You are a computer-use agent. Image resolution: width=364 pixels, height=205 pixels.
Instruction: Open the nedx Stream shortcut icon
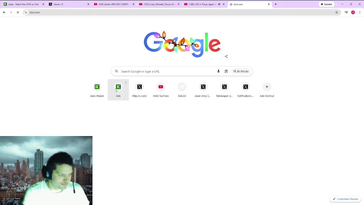97,87
